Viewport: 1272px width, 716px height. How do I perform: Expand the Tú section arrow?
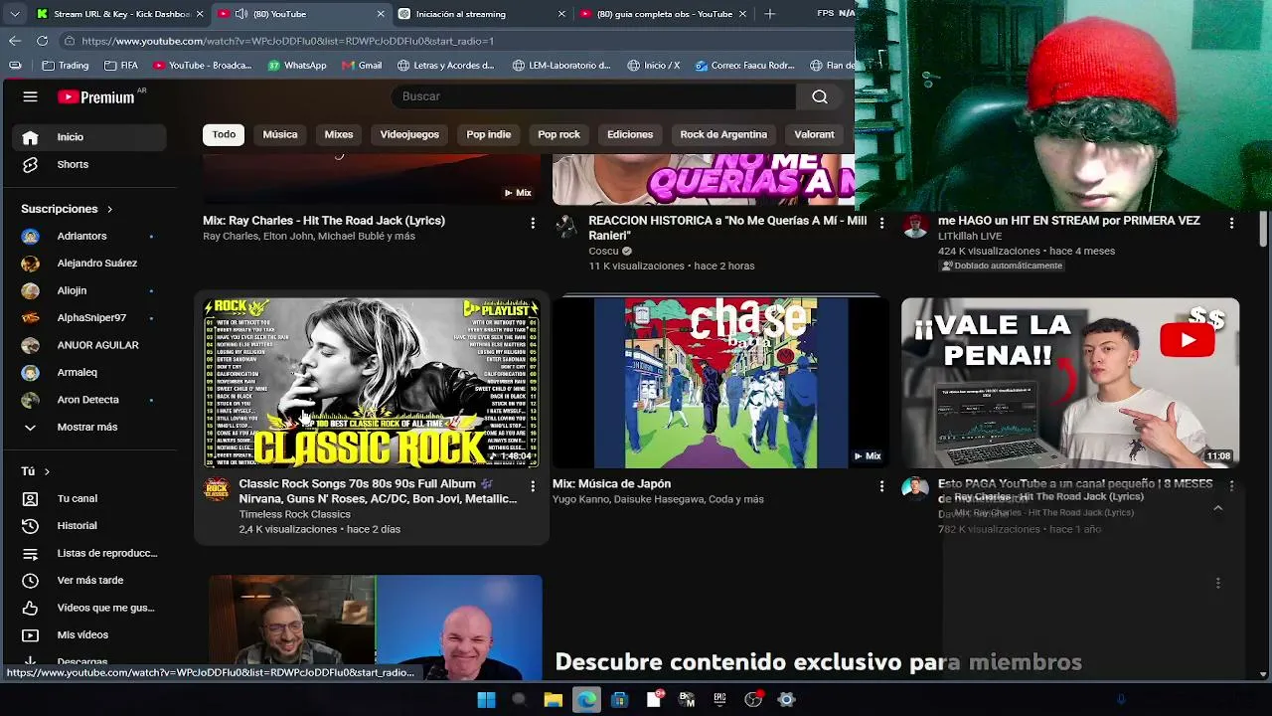tap(47, 471)
